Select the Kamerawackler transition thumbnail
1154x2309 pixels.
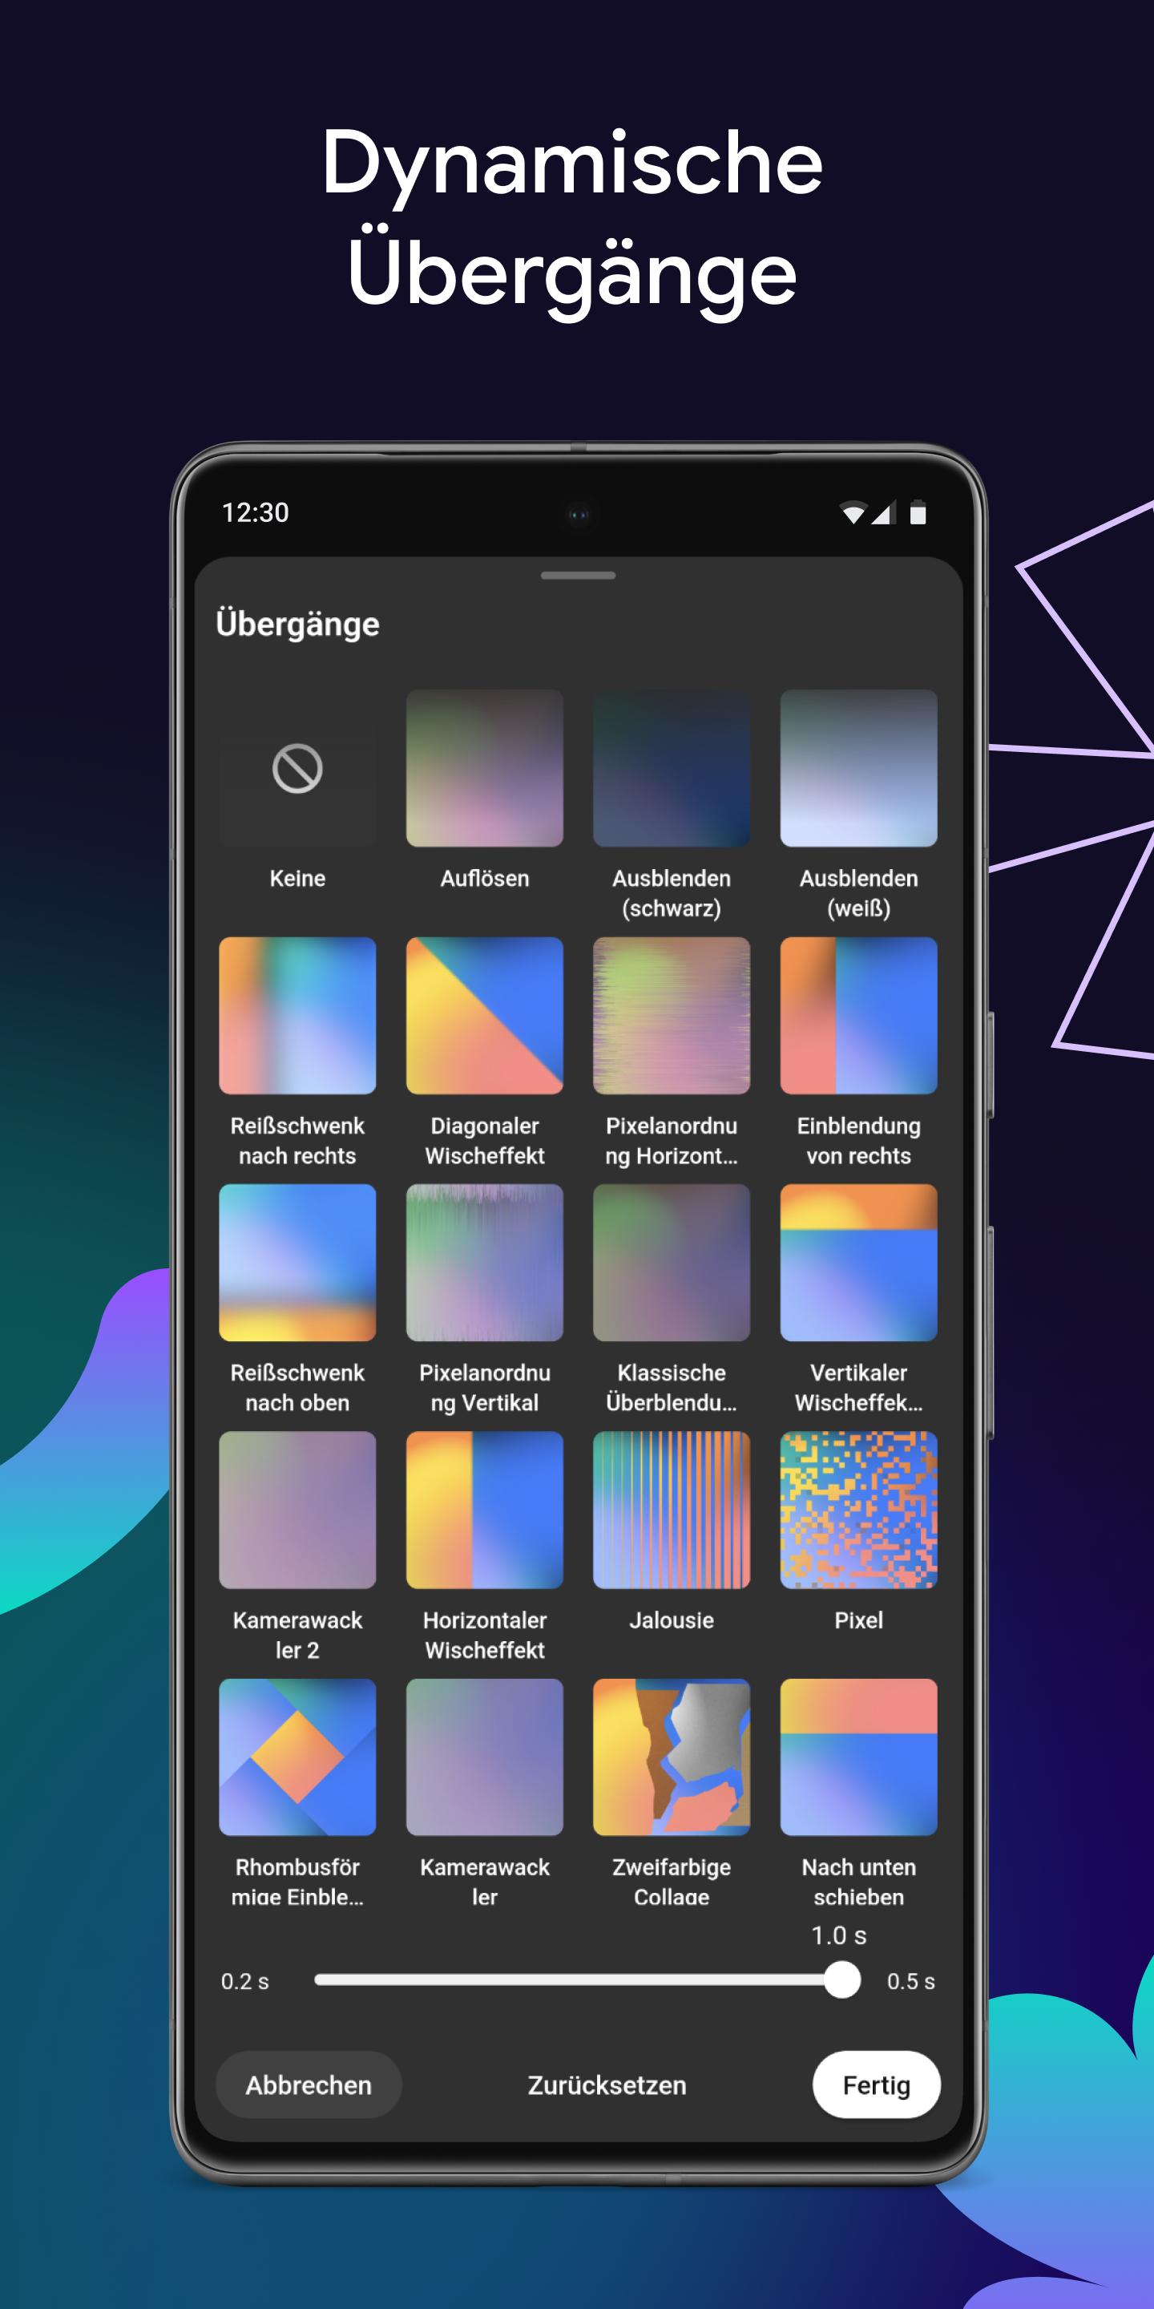pyautogui.click(x=485, y=1757)
